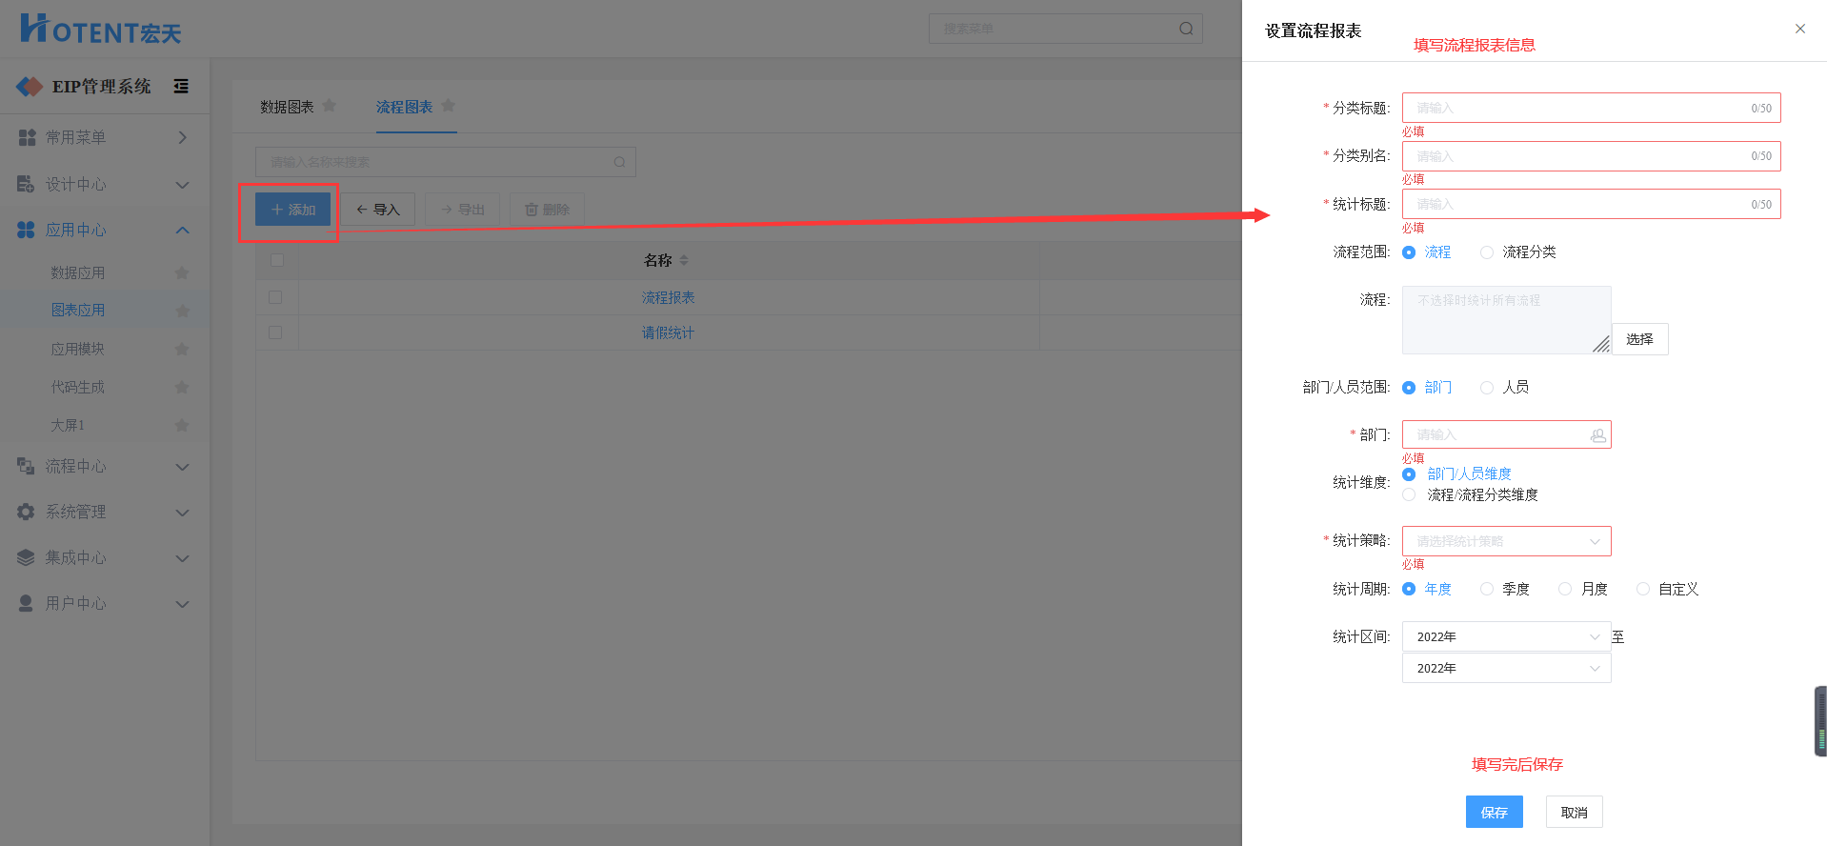
Task: Switch to the 流程图表 tab
Action: pyautogui.click(x=404, y=107)
